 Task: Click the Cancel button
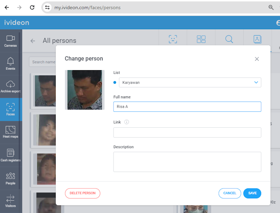click(x=230, y=193)
